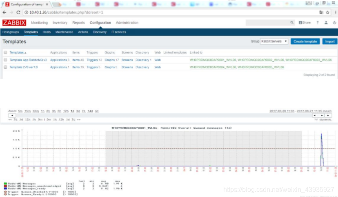Toggle the select-all templates checkbox
338x197 pixels.
click(x=5, y=53)
